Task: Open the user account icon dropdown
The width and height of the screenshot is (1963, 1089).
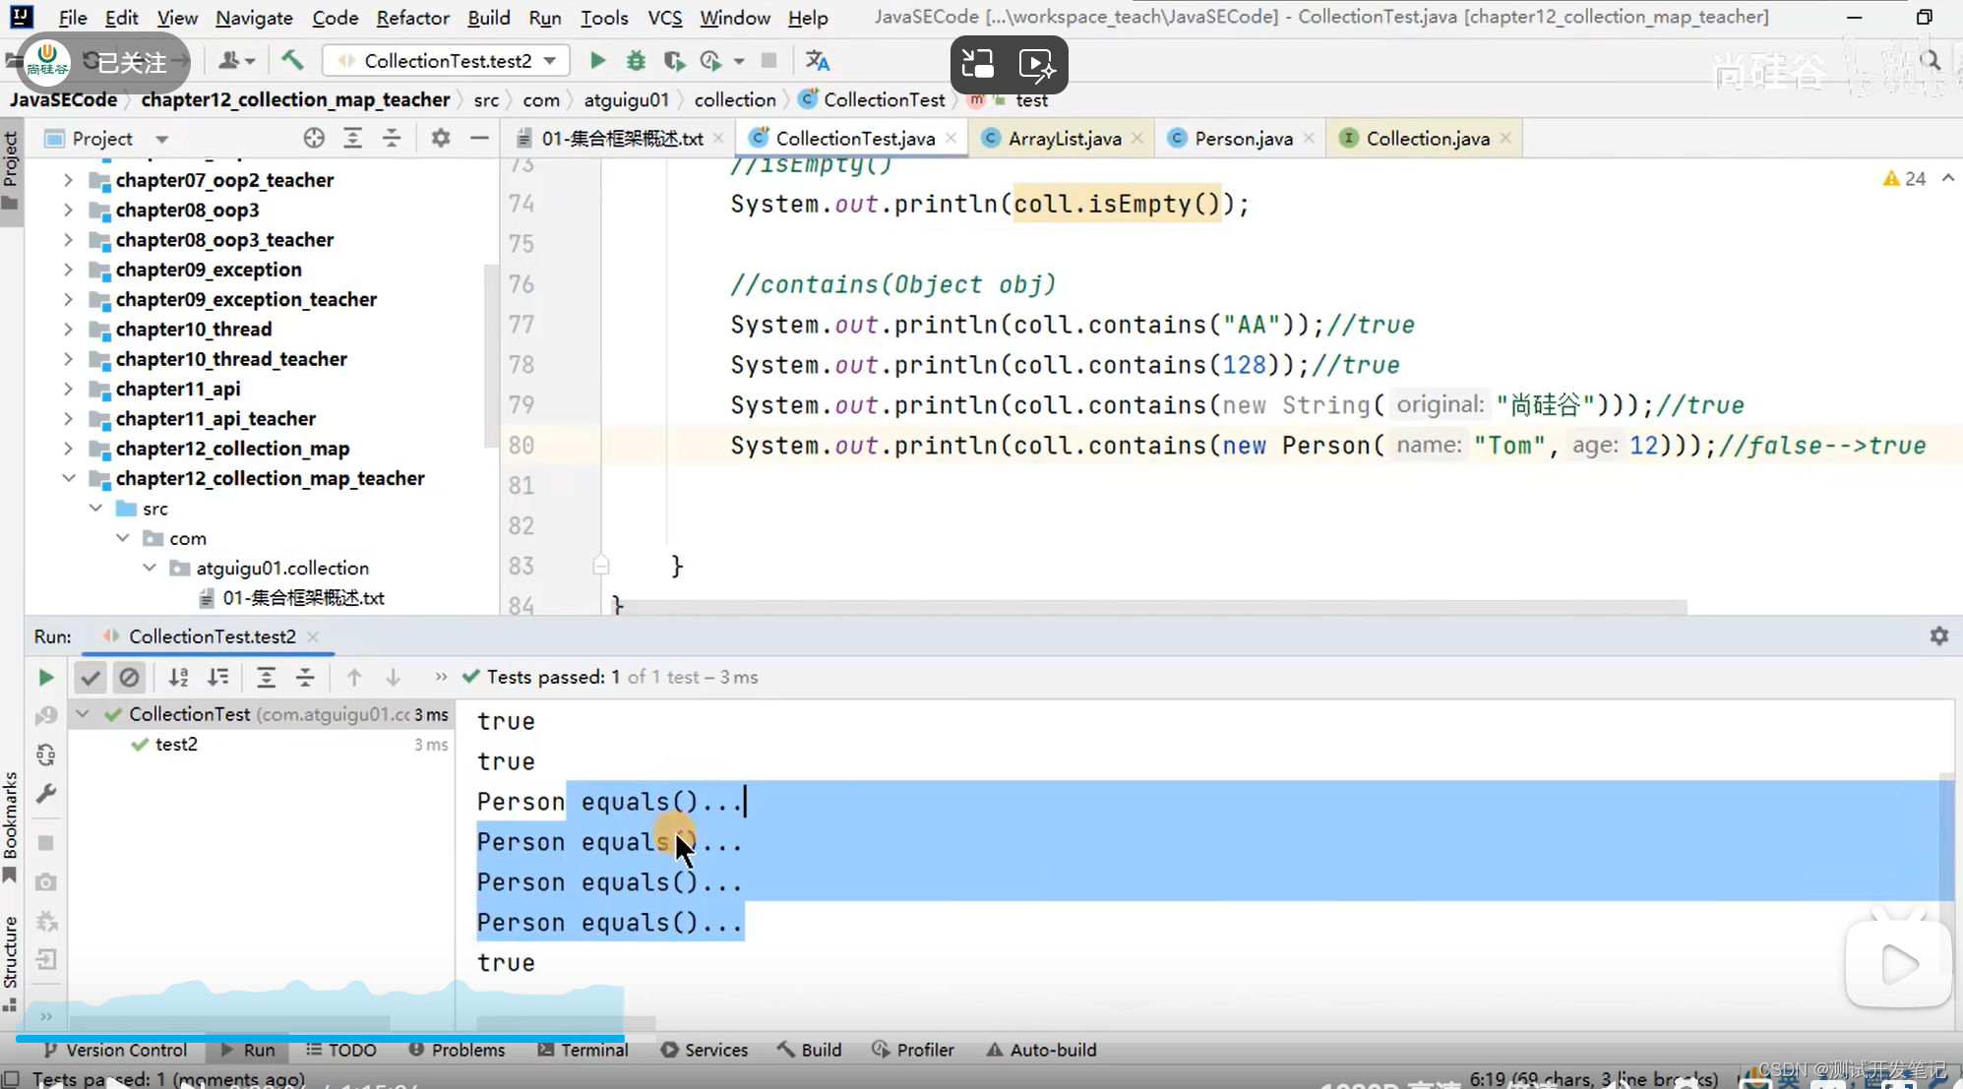Action: click(236, 61)
